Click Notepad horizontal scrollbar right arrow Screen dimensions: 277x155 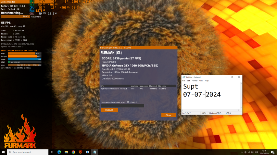point(239,110)
